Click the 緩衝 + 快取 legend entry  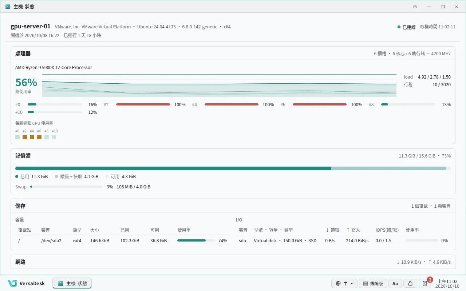coord(76,176)
